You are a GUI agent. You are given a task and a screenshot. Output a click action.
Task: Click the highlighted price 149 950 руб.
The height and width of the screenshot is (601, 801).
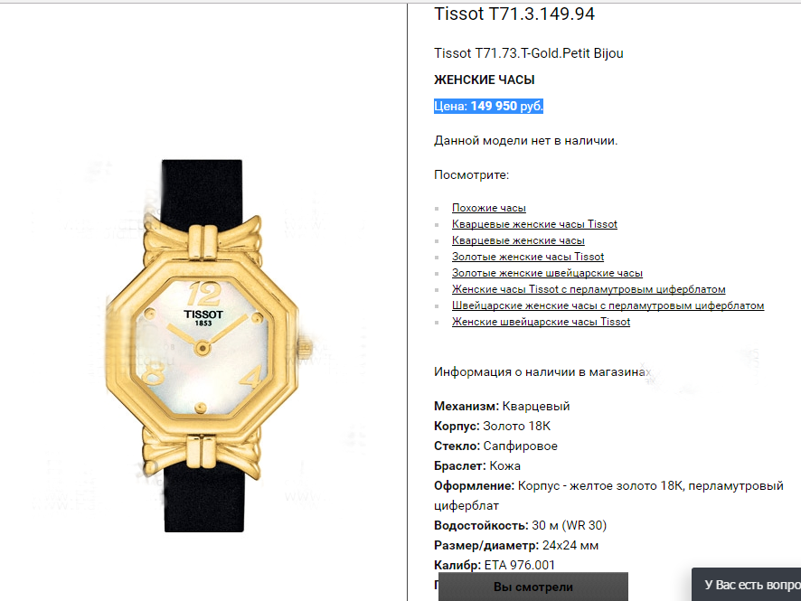(488, 107)
